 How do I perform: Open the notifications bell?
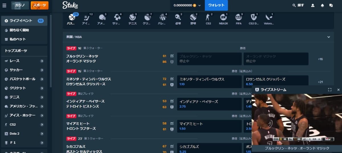tap(322, 5)
